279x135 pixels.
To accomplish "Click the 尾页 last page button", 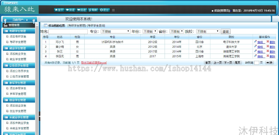I will [237, 63].
